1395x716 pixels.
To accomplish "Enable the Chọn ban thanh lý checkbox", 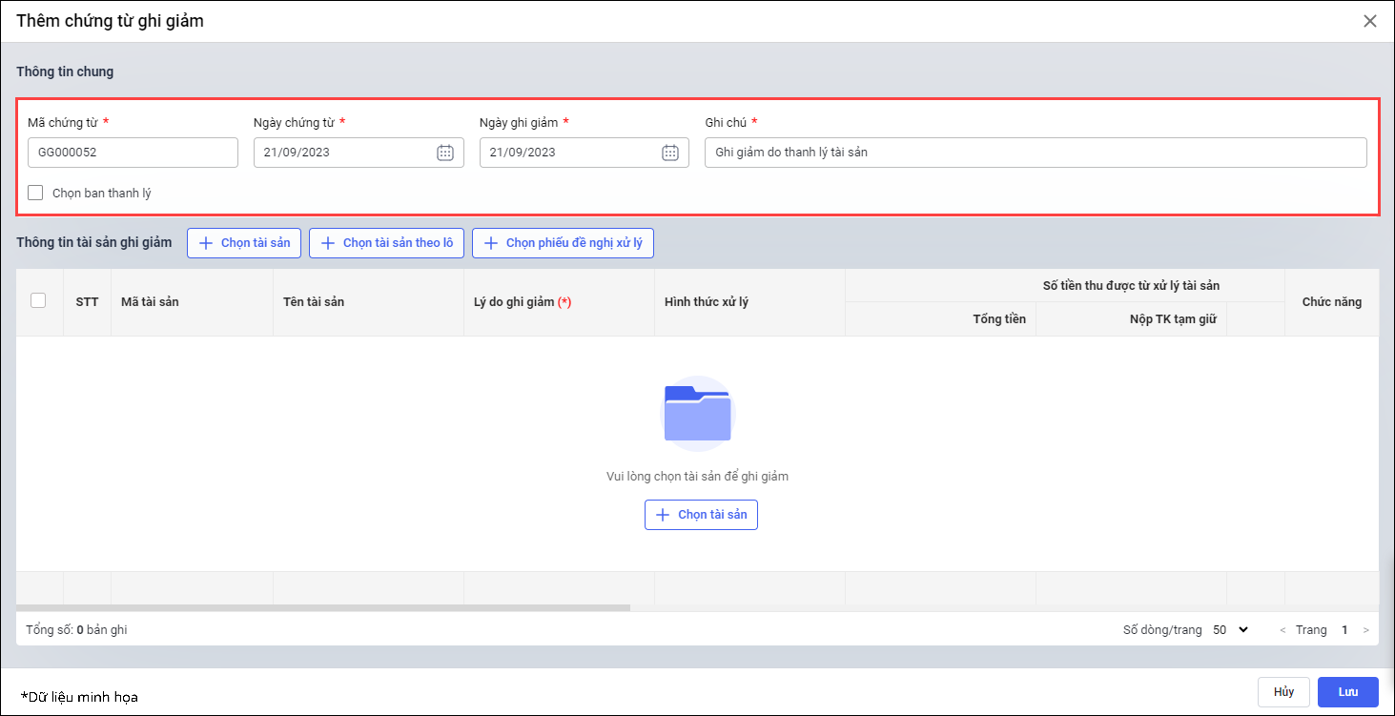I will 36,193.
